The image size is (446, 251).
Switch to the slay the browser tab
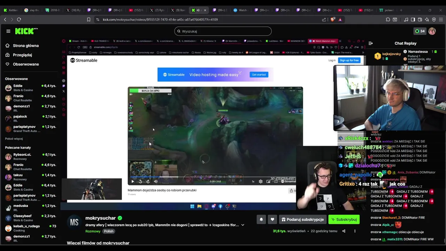pos(32,10)
